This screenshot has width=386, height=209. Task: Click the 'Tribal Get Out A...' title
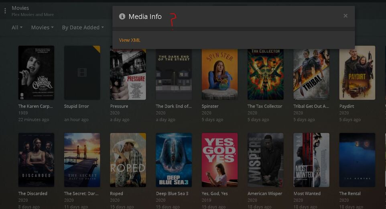(x=311, y=106)
